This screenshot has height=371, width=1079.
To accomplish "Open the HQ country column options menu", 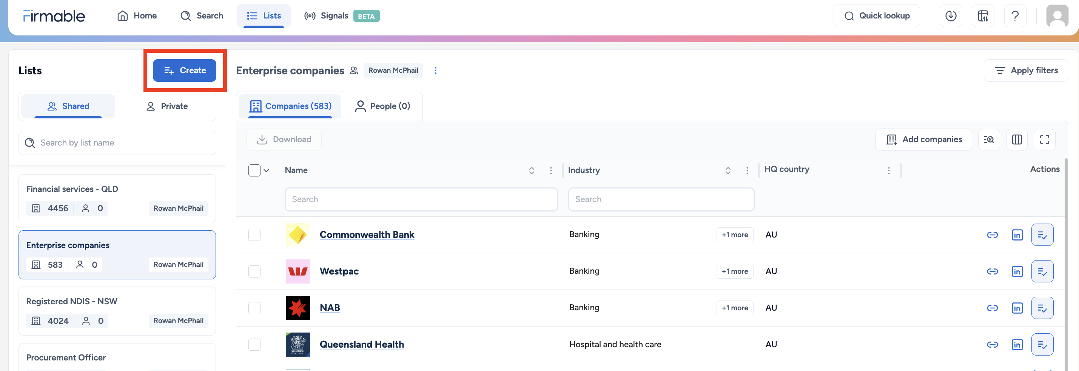I will pos(889,170).
